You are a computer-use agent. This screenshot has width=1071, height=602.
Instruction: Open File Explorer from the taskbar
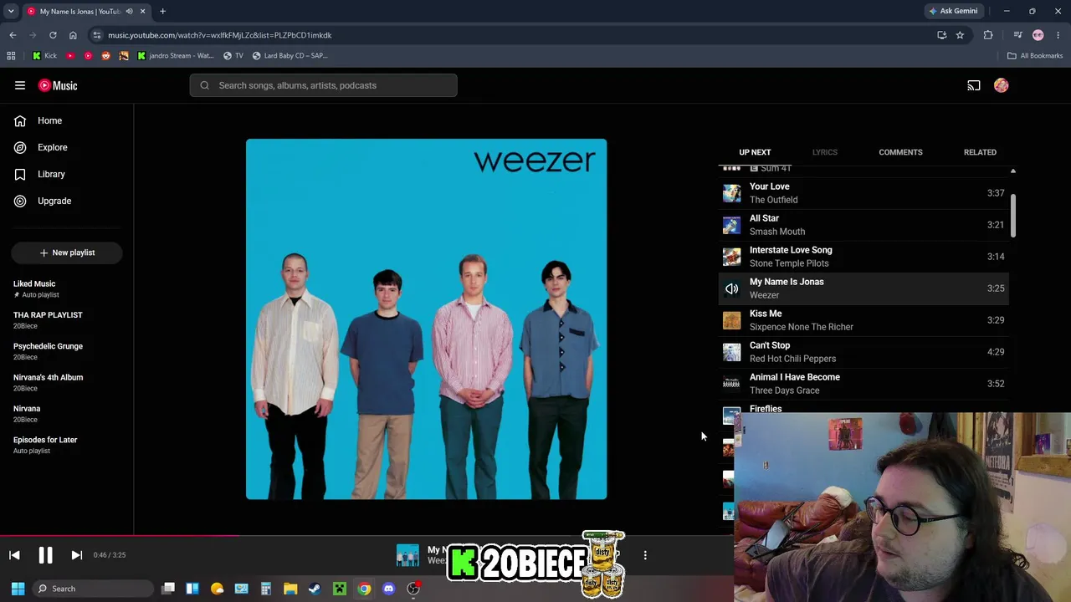(290, 589)
